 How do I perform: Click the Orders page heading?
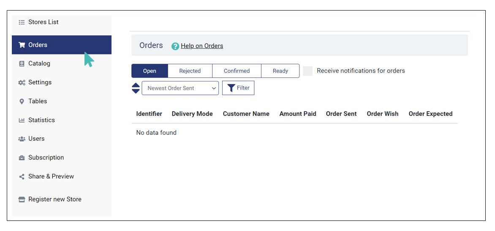pos(151,46)
